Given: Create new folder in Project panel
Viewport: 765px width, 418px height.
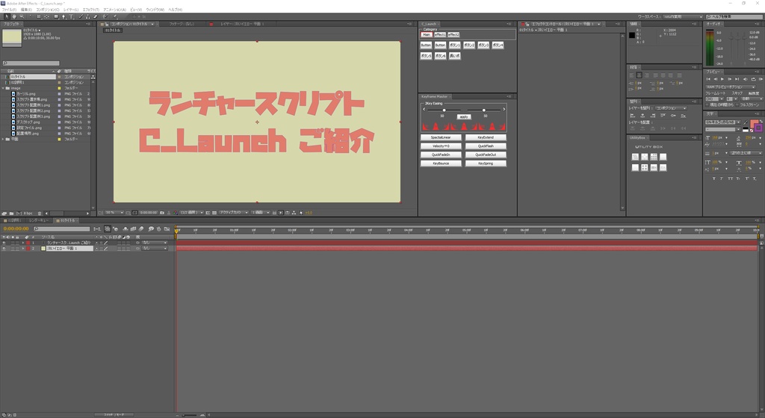Looking at the screenshot, I should pos(12,213).
